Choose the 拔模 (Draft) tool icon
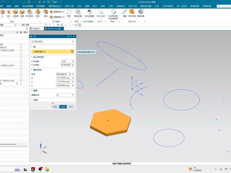This screenshot has width=231, height=173. [x=22, y=12]
